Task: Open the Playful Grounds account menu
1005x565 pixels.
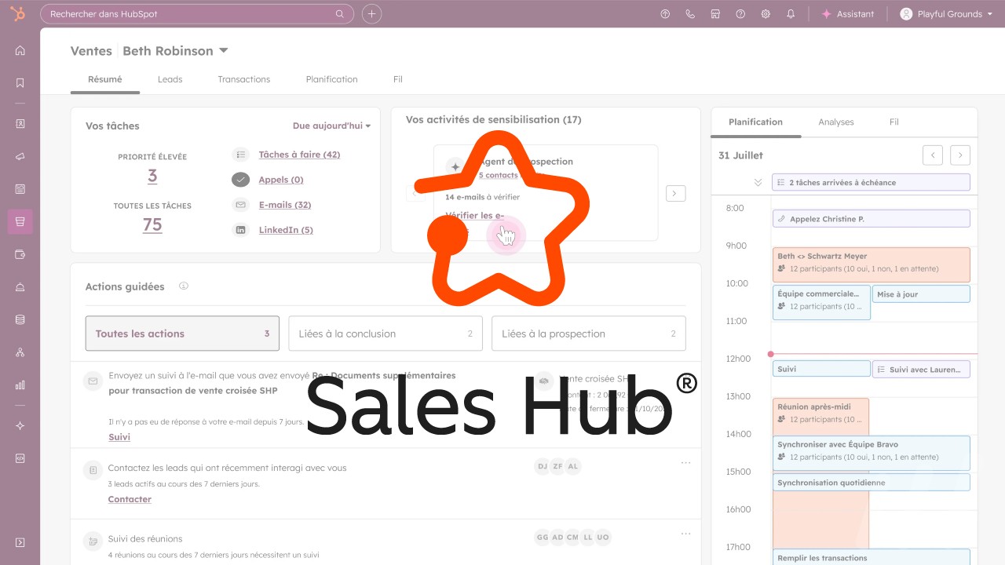Action: point(946,14)
